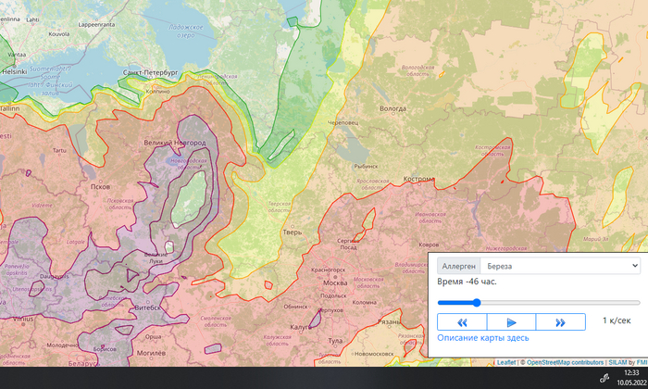The height and width of the screenshot is (389, 648).
Task: Select Псков on the map
Action: (100, 186)
